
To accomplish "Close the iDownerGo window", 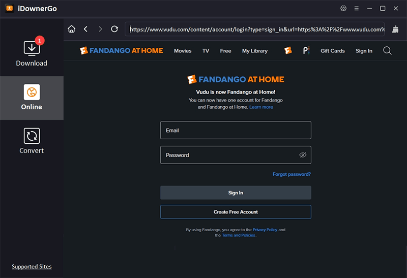I will click(396, 8).
